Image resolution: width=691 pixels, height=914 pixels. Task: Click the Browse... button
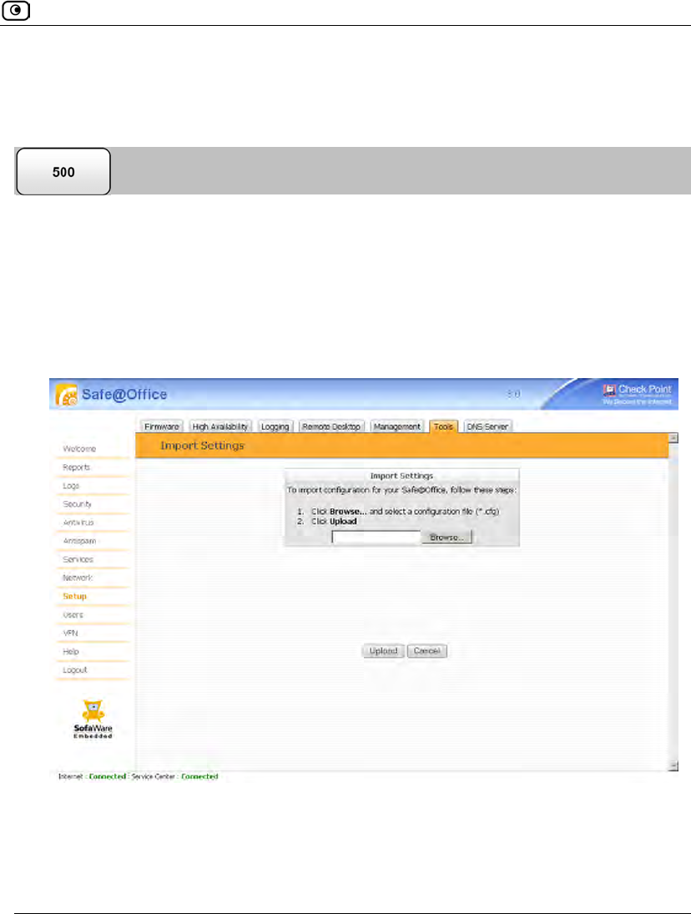[446, 538]
